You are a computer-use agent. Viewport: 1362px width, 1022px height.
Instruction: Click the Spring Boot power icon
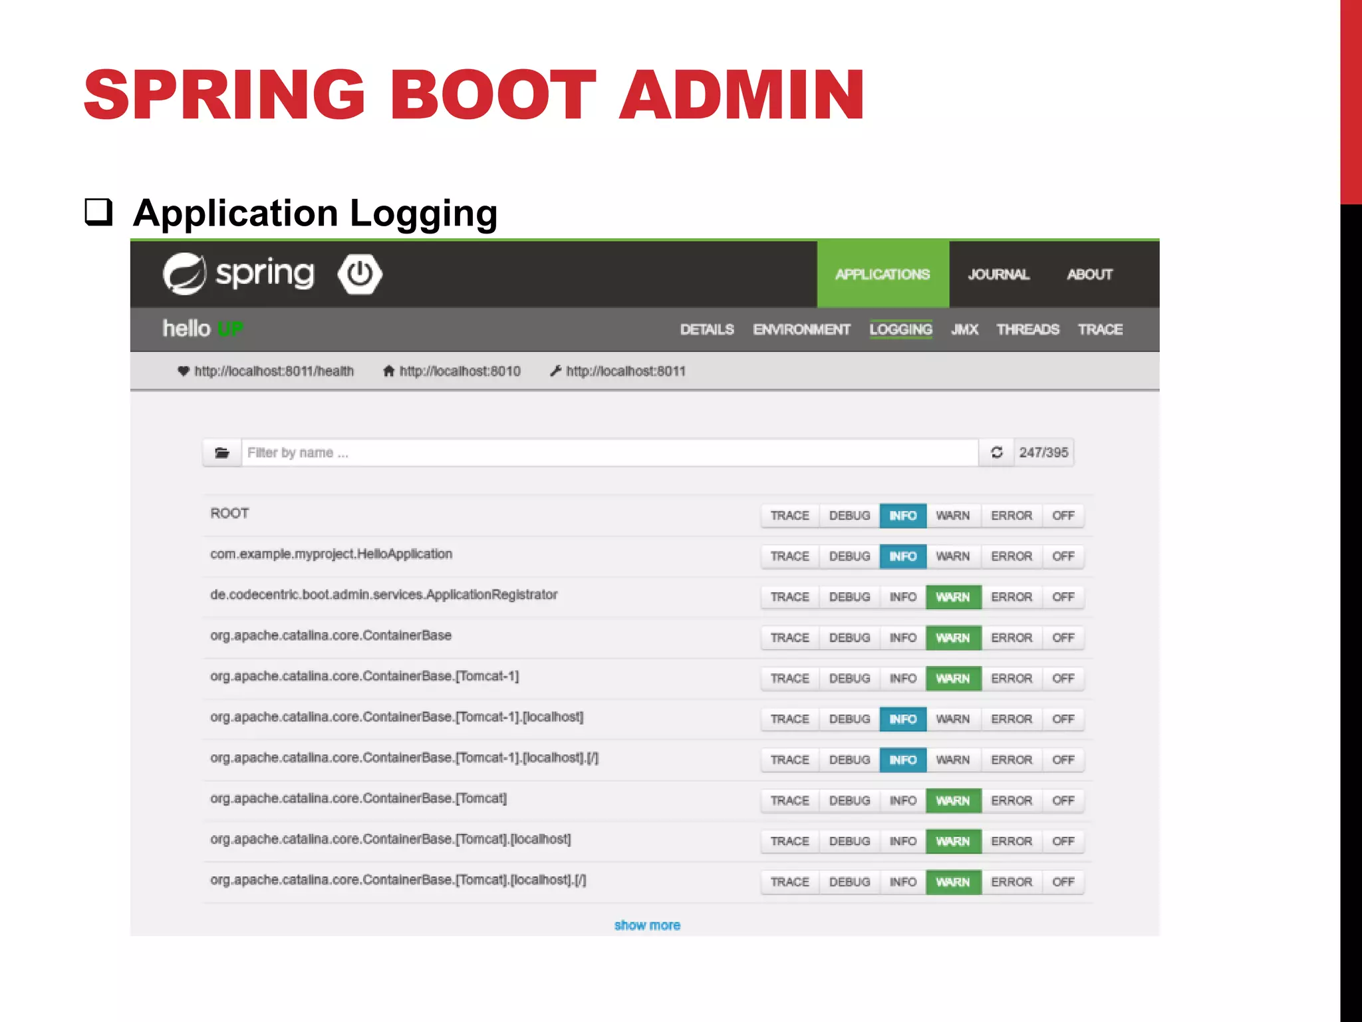[359, 273]
